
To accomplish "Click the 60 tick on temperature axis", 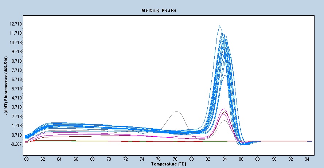I will 26,159.
